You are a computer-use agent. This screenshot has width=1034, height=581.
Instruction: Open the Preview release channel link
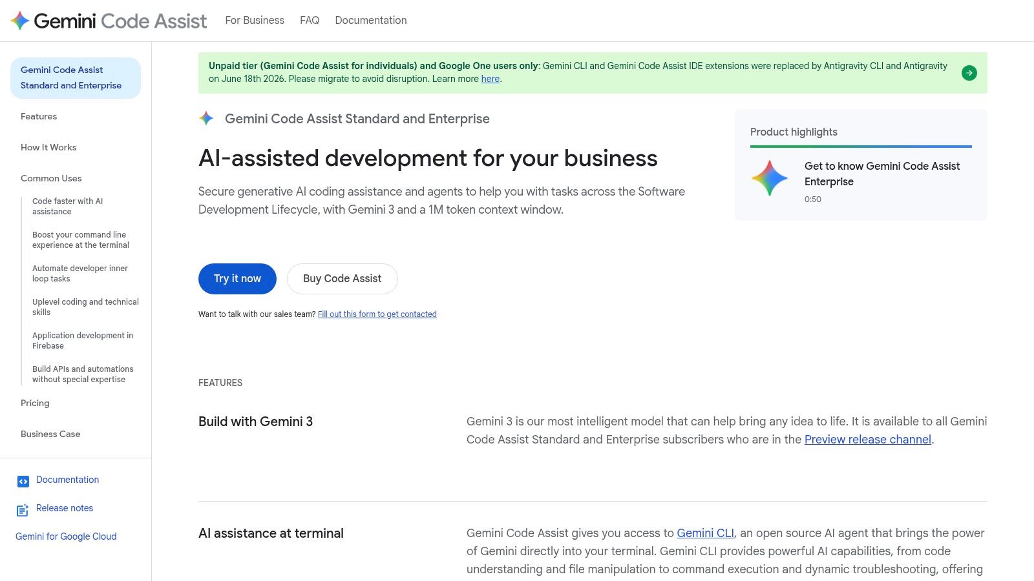point(868,440)
